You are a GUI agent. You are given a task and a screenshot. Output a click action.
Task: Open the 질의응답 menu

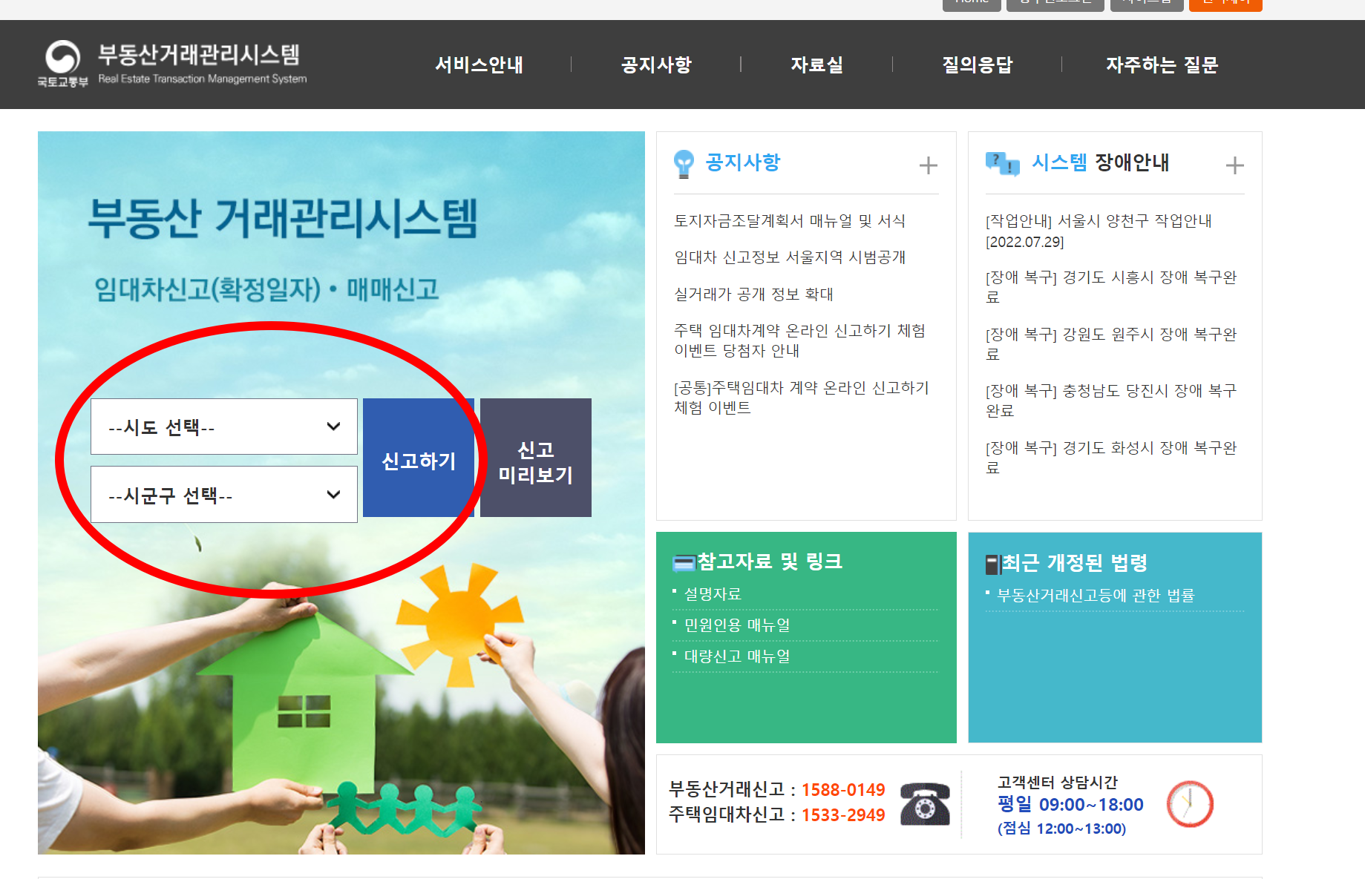(977, 65)
